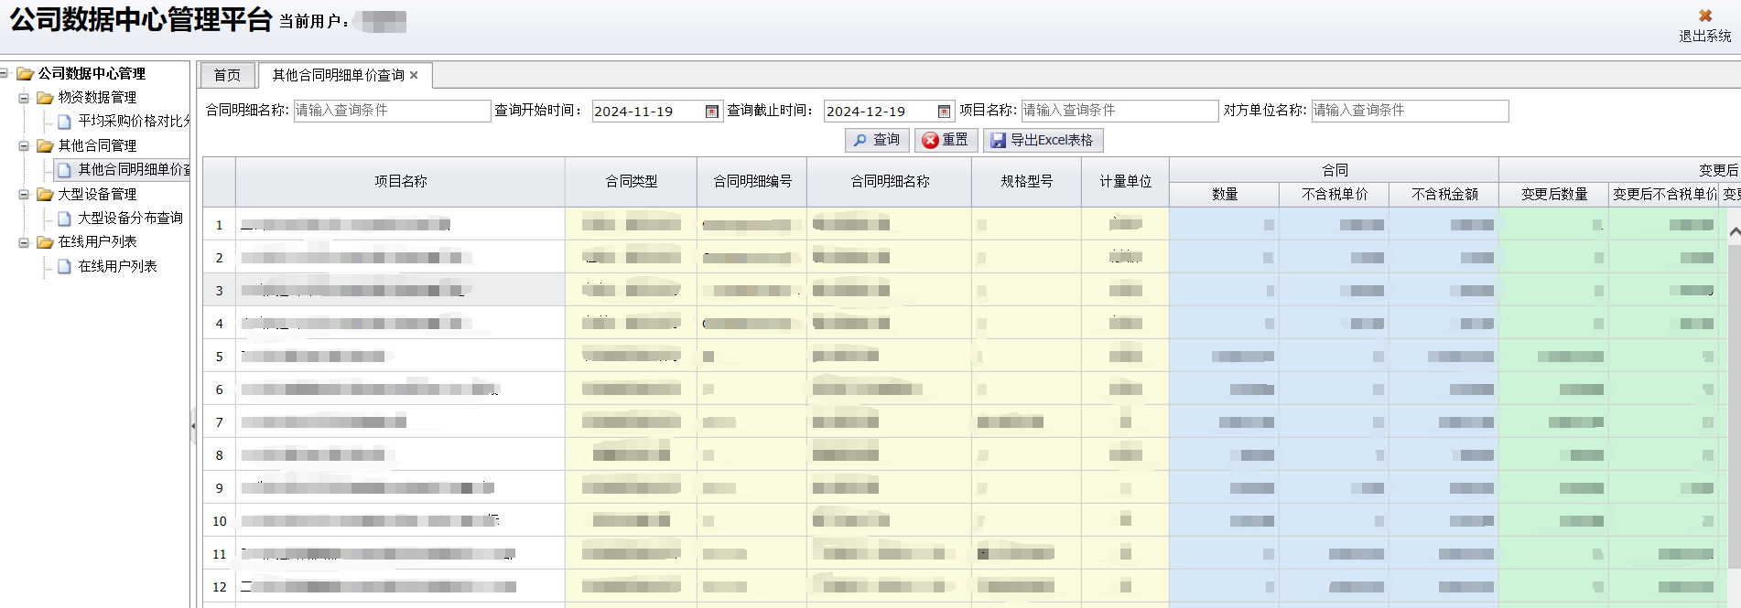Click the red X exit system icon
The image size is (1741, 608).
[1704, 16]
